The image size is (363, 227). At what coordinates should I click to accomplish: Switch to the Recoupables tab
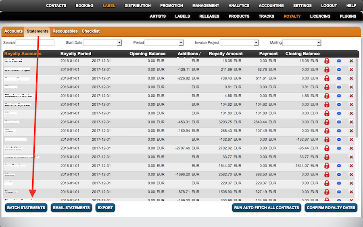click(x=65, y=31)
